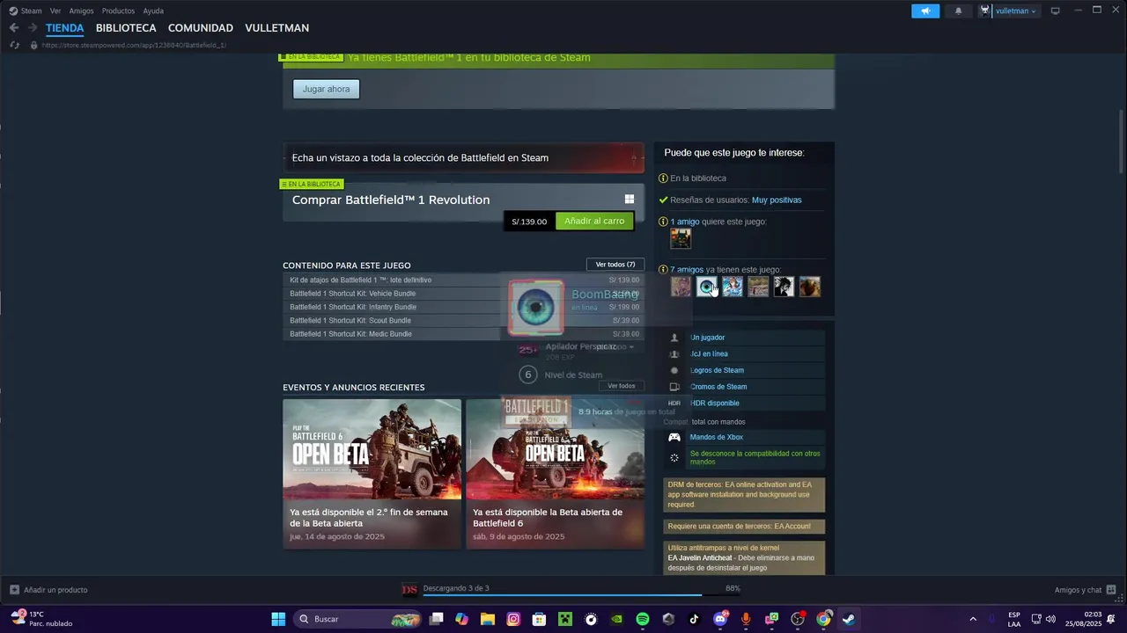Screen dimensions: 1127x633
Task: Open the weather widget showing 13°C
Action: coord(42,619)
